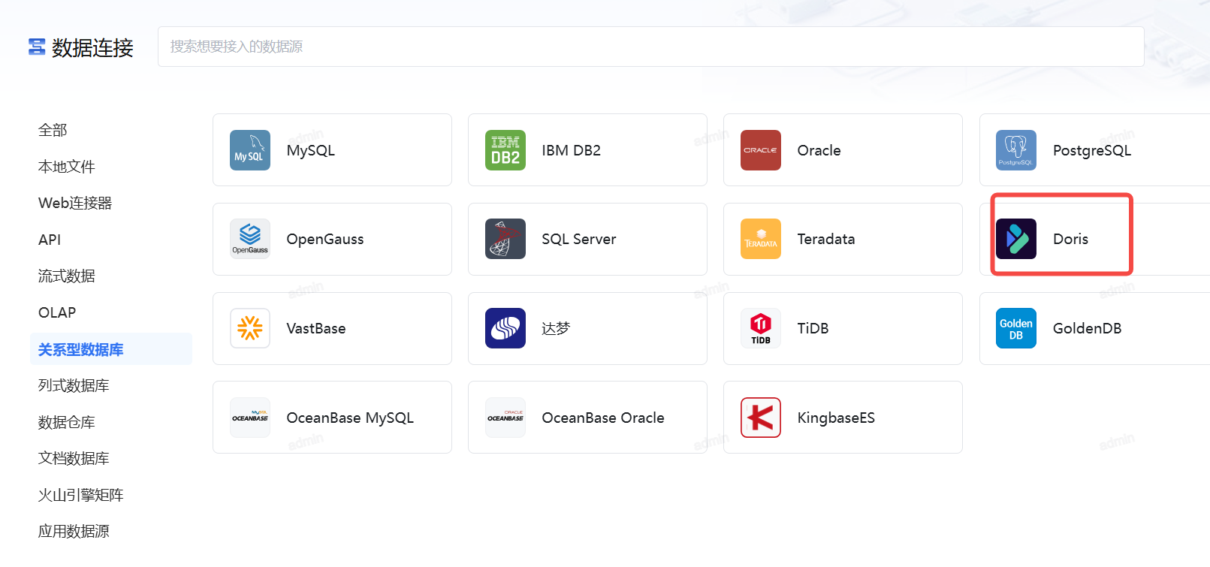Select the OpenGauss logo icon
The image size is (1210, 567).
tap(250, 239)
